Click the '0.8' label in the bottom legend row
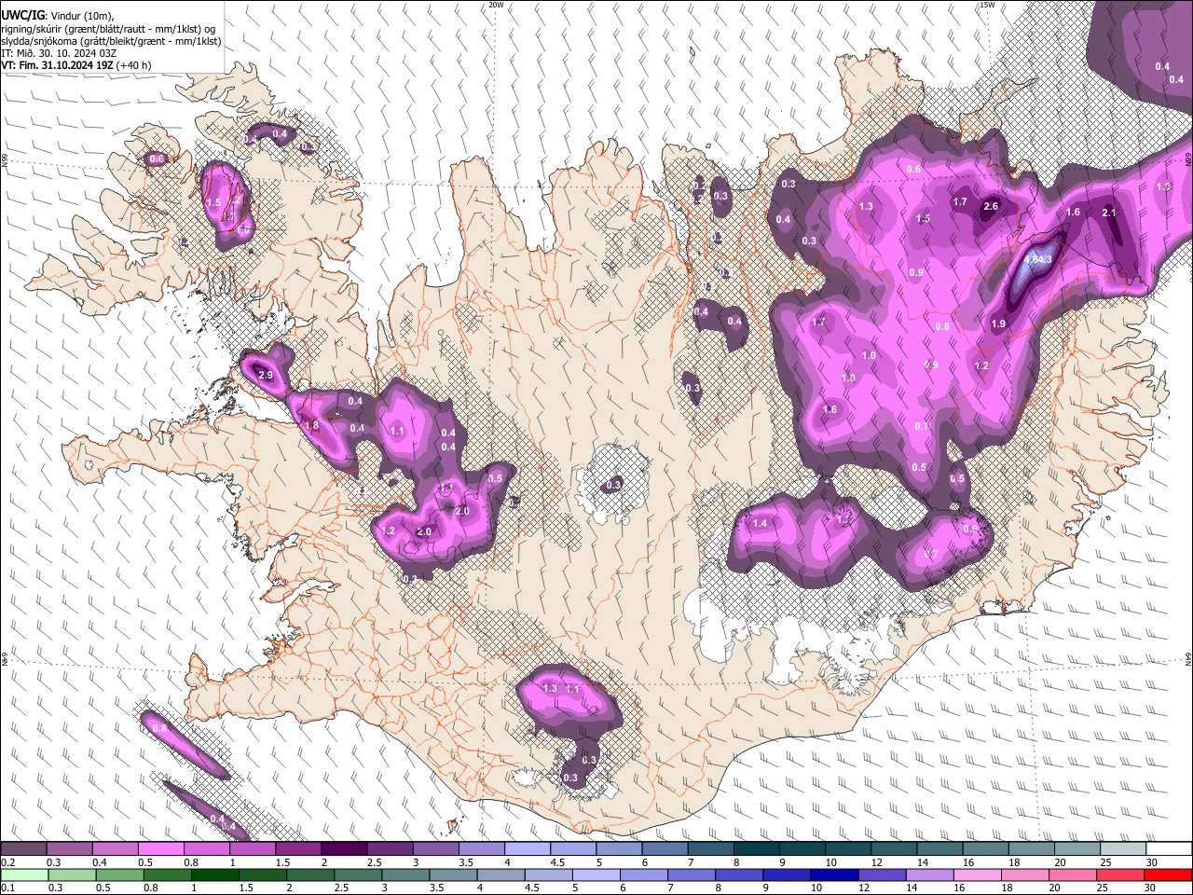 point(151,888)
